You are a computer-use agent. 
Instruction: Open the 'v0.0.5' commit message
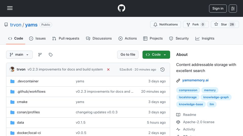click(81, 133)
